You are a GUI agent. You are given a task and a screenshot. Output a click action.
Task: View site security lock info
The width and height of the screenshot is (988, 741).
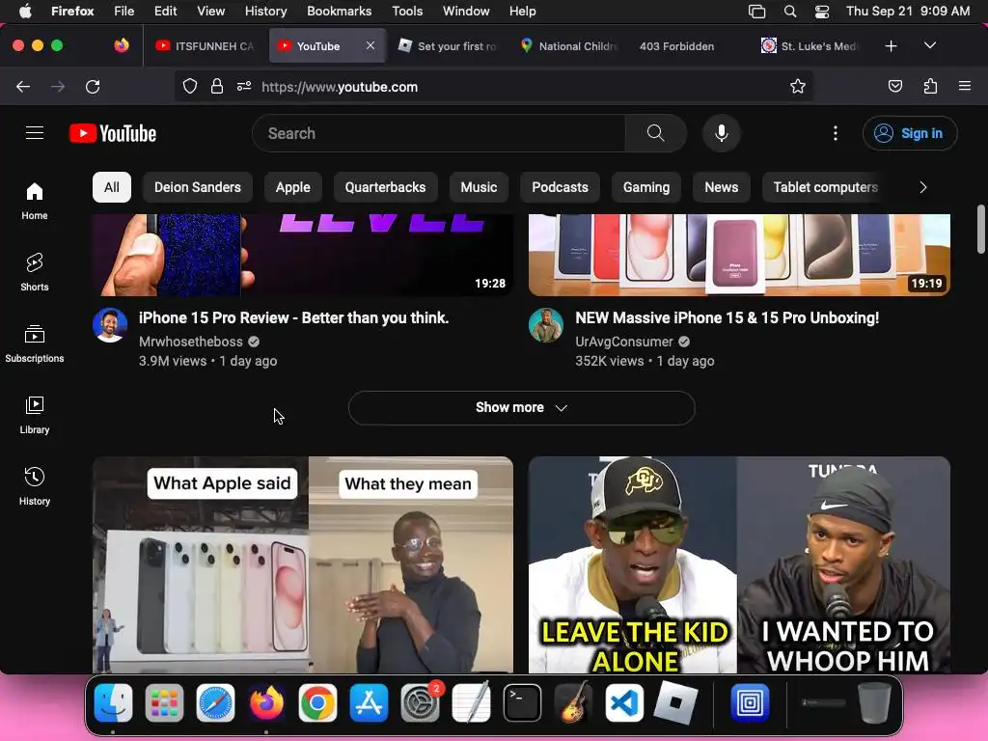tap(217, 86)
